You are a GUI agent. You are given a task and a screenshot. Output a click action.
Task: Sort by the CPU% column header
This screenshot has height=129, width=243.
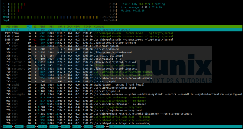point(70,27)
